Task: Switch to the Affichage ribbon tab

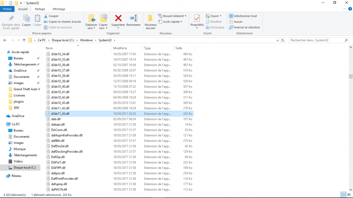Action: coord(59,9)
